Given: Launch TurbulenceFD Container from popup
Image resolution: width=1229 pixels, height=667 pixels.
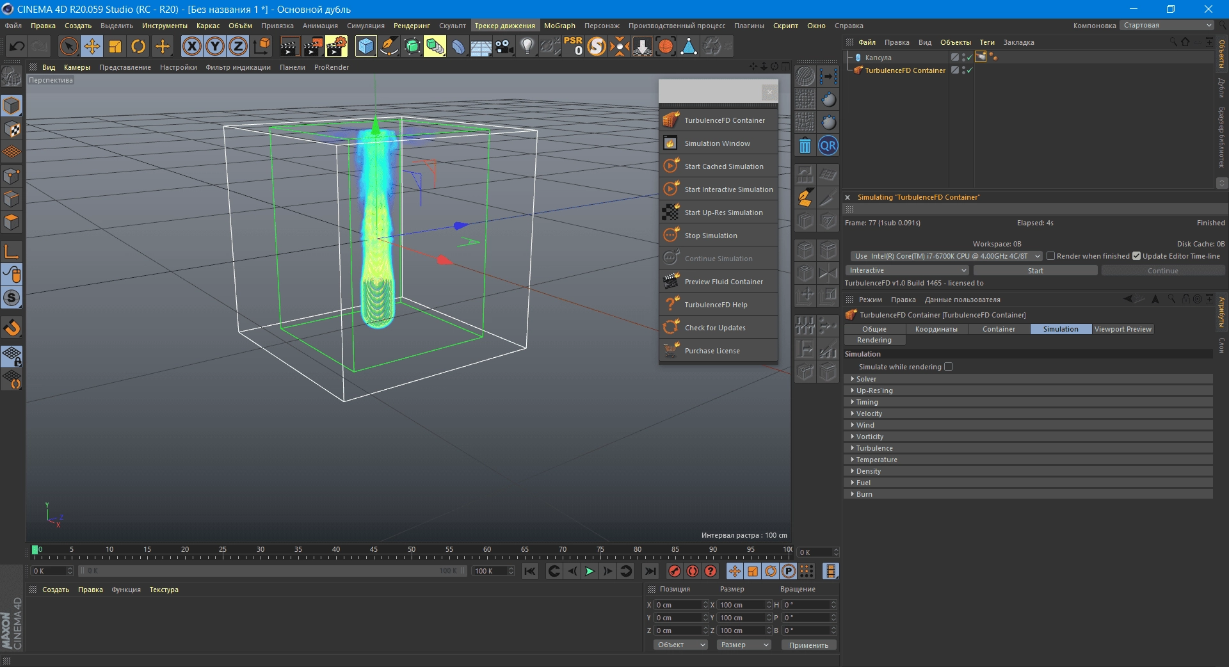Looking at the screenshot, I should 718,120.
